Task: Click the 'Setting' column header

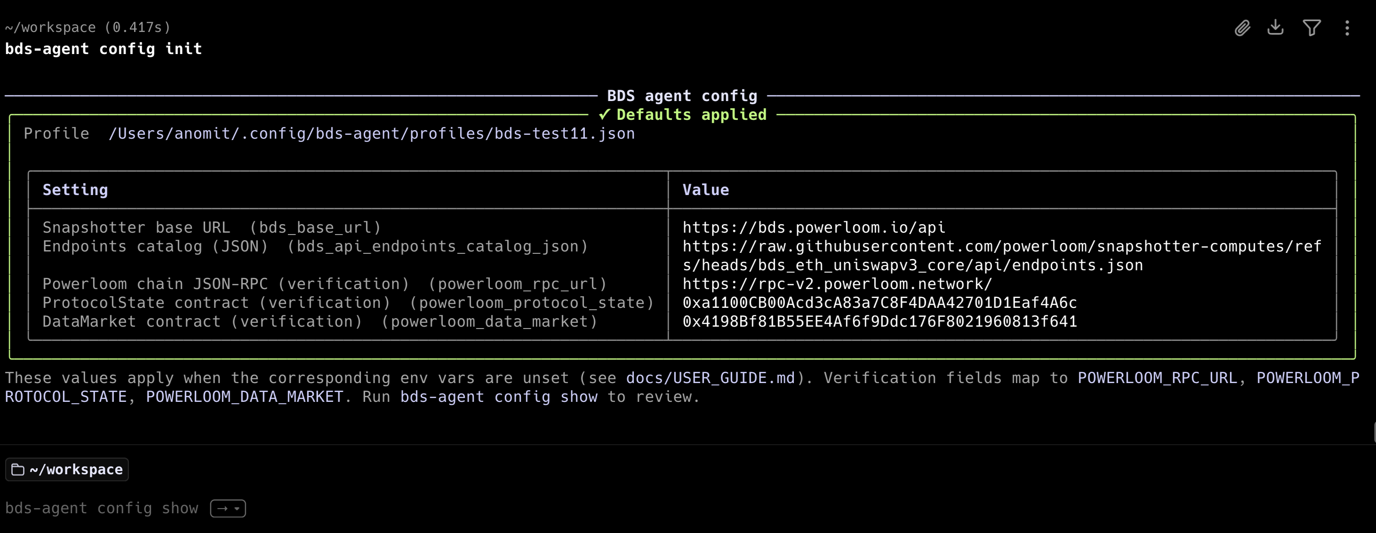Action: (75, 190)
